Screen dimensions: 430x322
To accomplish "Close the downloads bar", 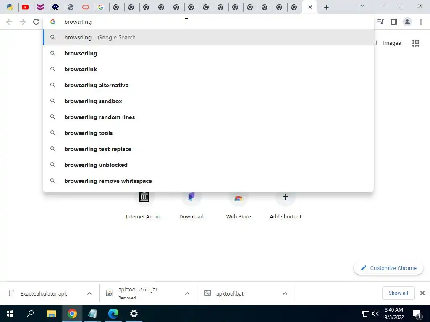I will pos(422,293).
